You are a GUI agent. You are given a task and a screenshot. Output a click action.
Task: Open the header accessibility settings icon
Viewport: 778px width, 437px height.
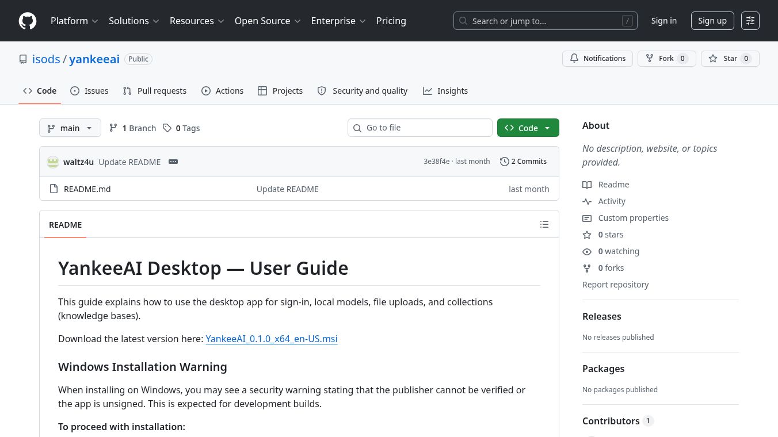[x=750, y=21]
